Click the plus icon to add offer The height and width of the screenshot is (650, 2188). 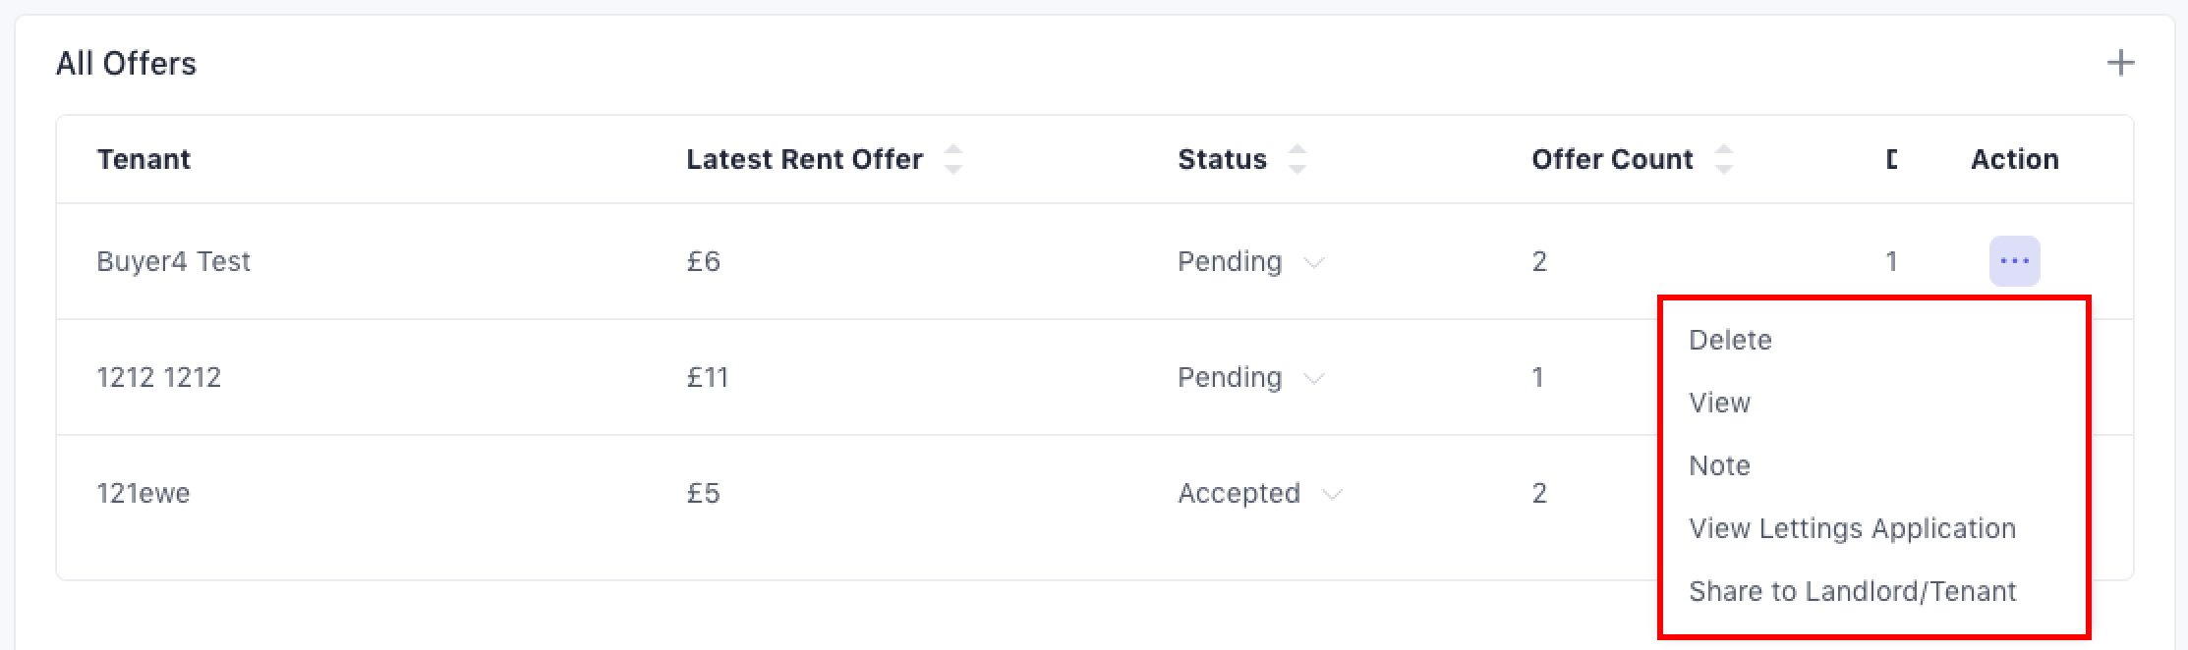point(2120,64)
